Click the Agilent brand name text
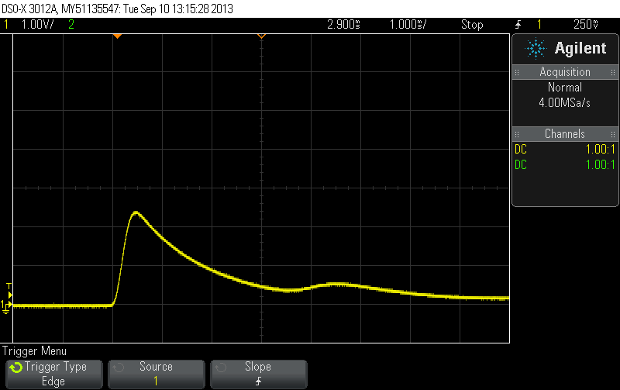Viewport: 620px width, 390px height. coord(580,48)
